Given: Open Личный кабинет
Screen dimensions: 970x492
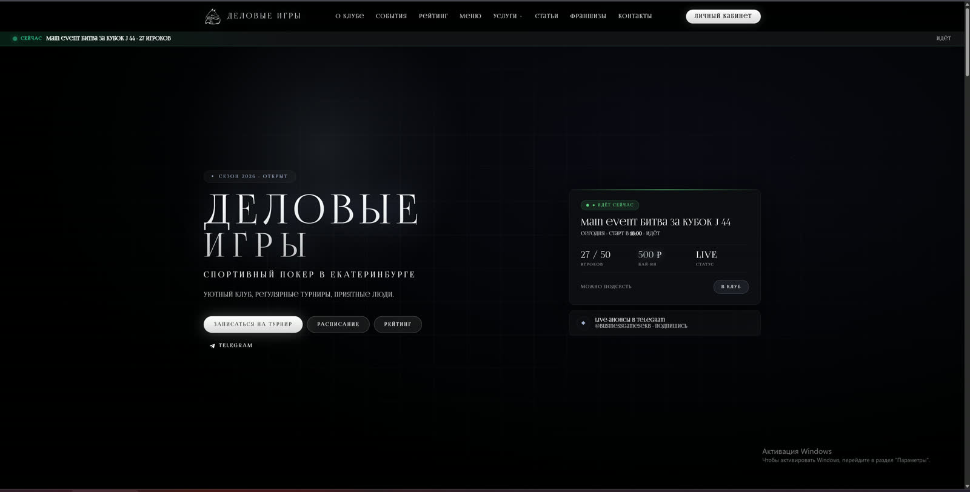Looking at the screenshot, I should click(x=723, y=16).
